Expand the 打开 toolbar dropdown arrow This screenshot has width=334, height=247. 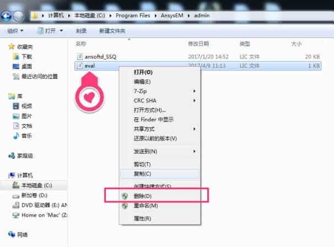click(x=61, y=31)
